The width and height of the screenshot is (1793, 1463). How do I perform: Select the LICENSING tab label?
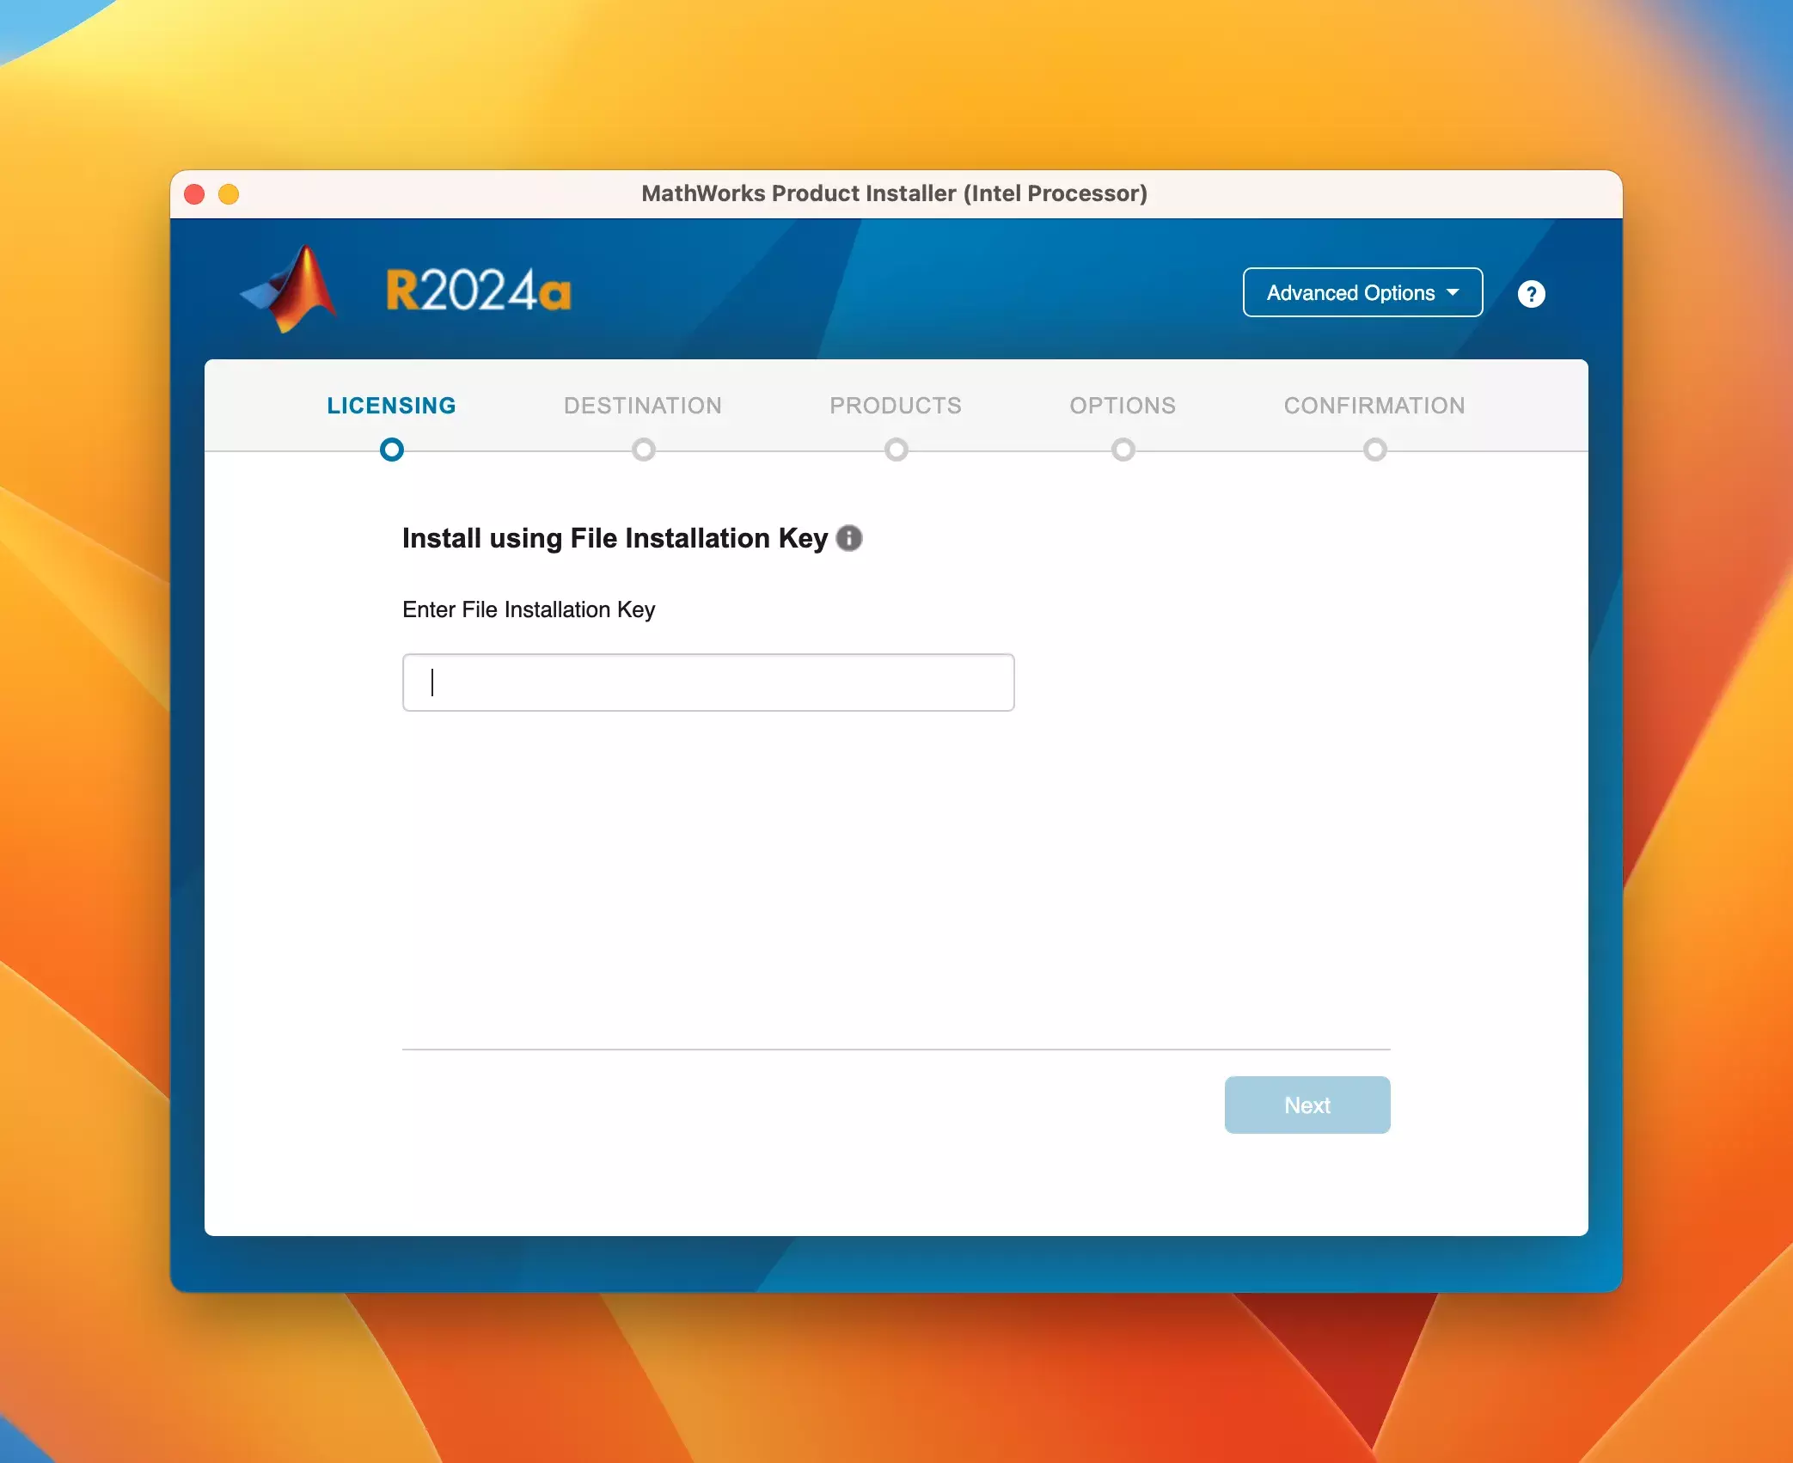[391, 406]
